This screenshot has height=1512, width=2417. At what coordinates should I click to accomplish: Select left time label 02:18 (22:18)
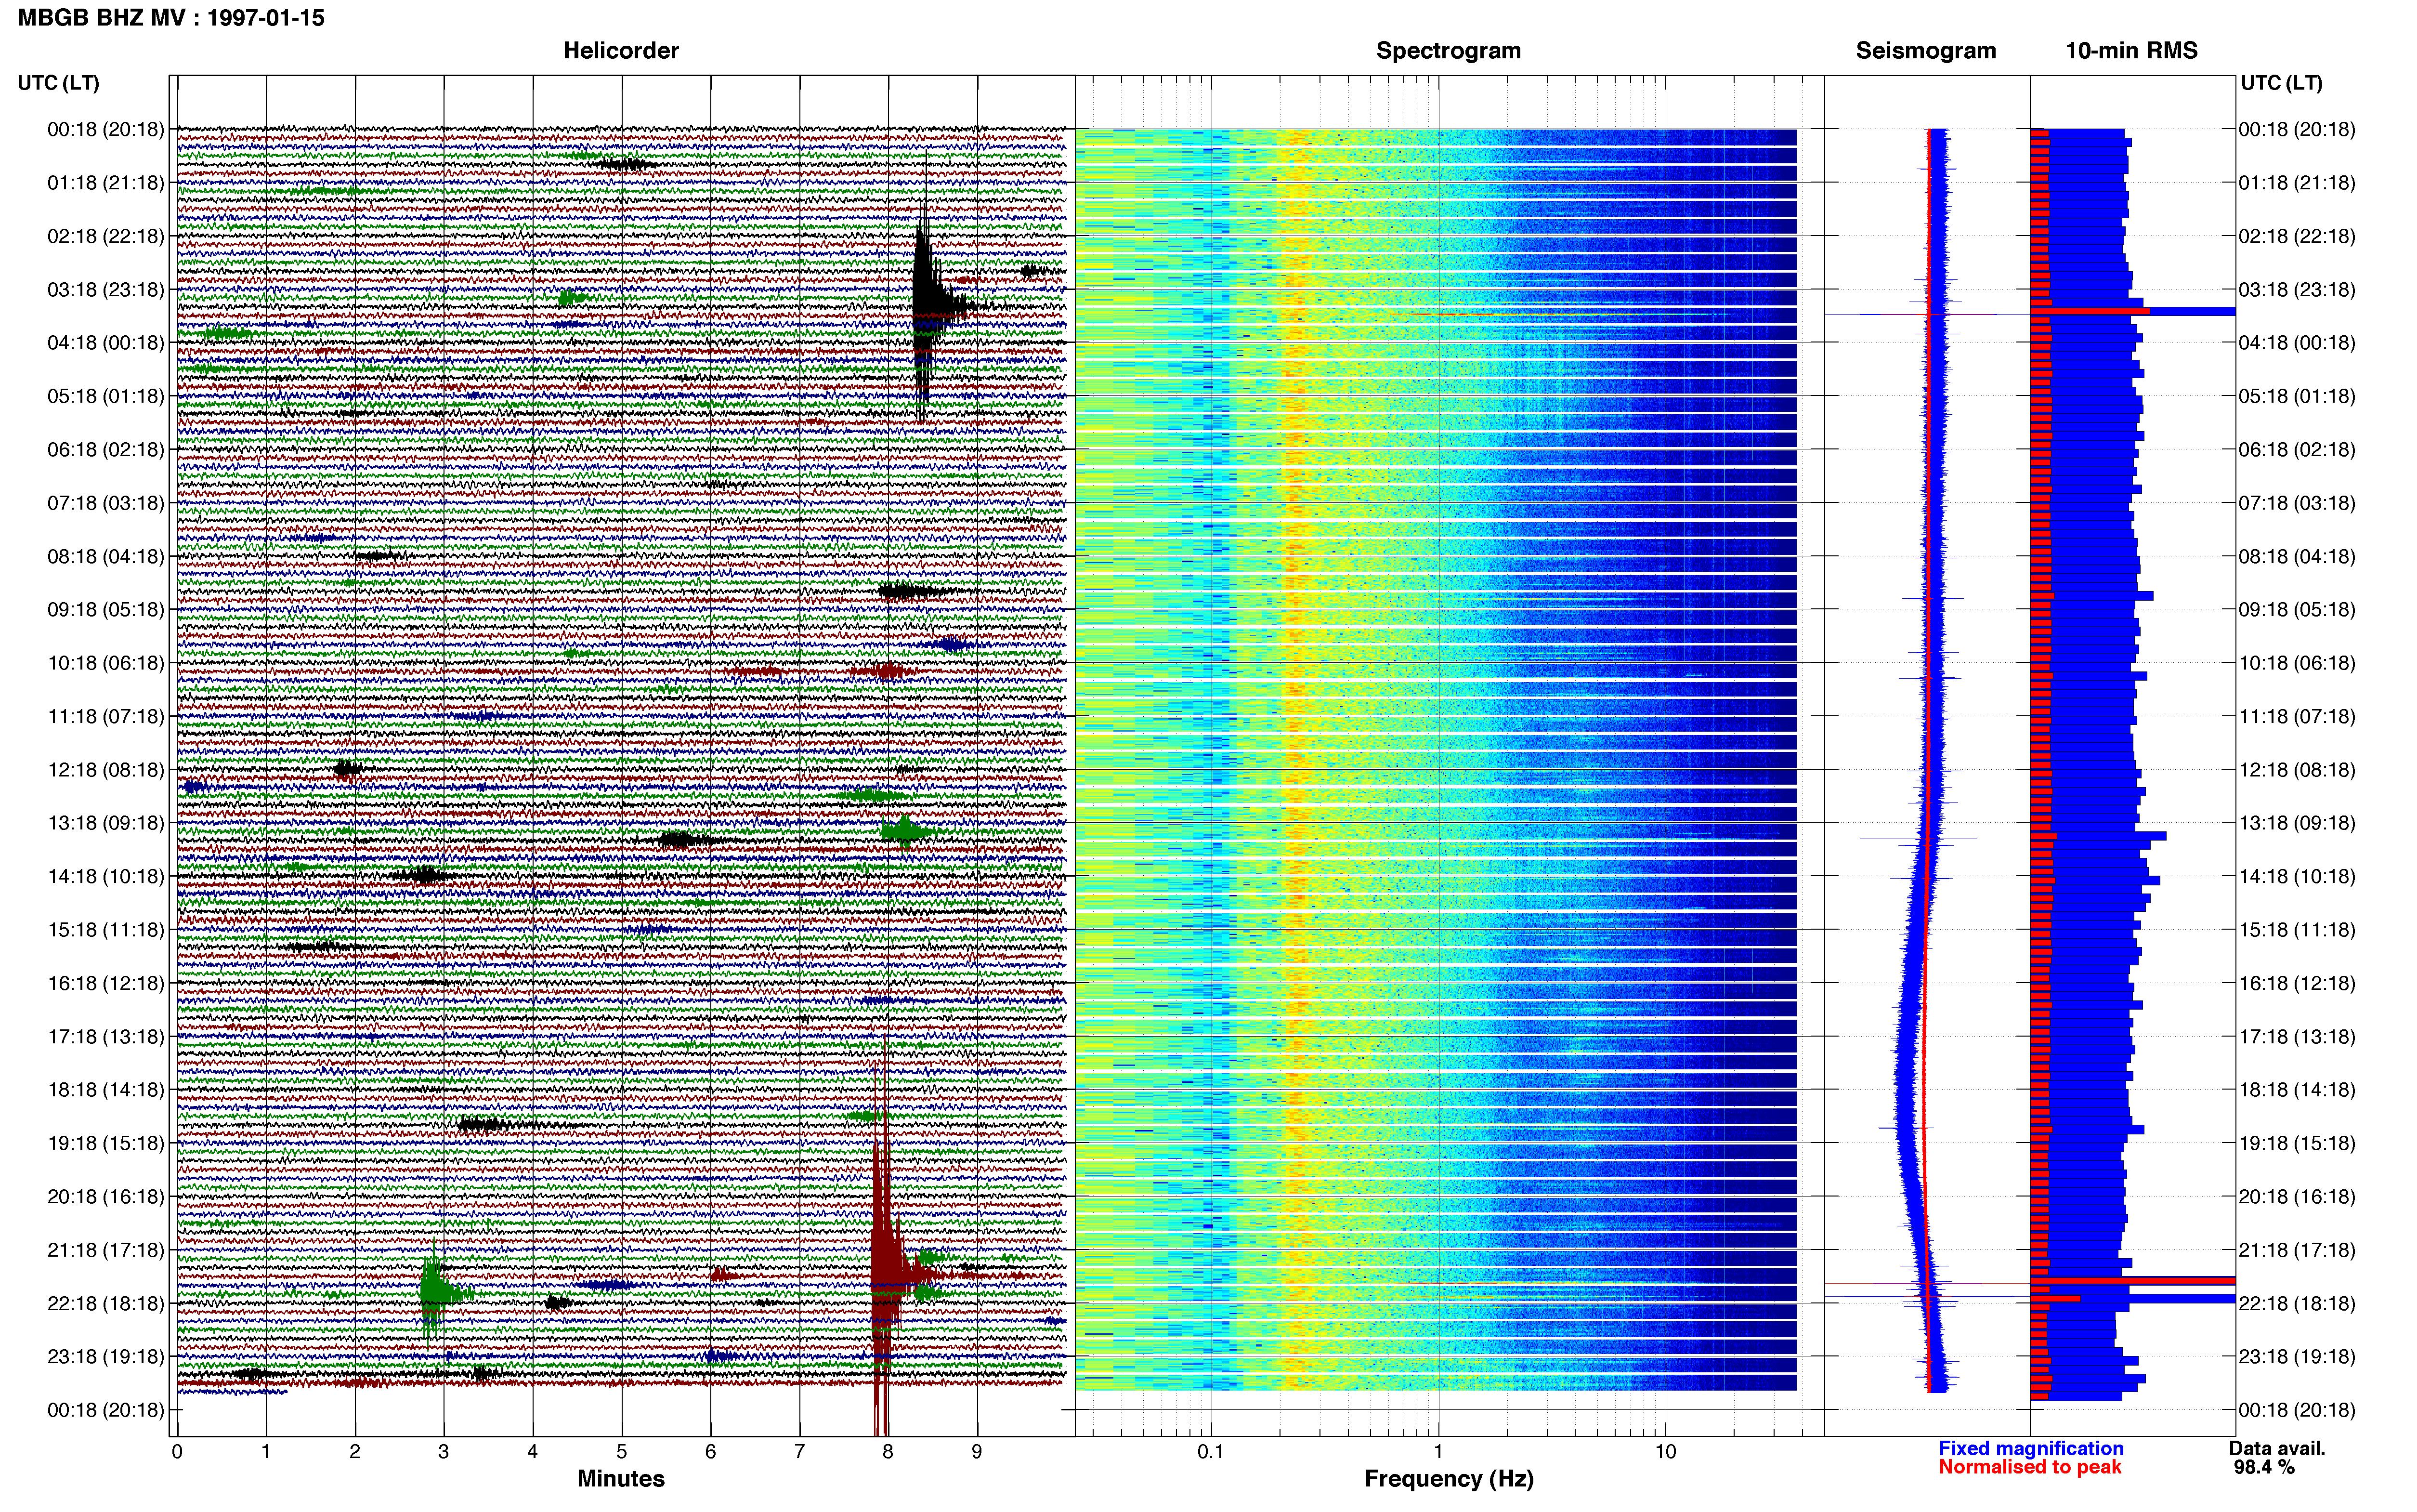point(106,236)
